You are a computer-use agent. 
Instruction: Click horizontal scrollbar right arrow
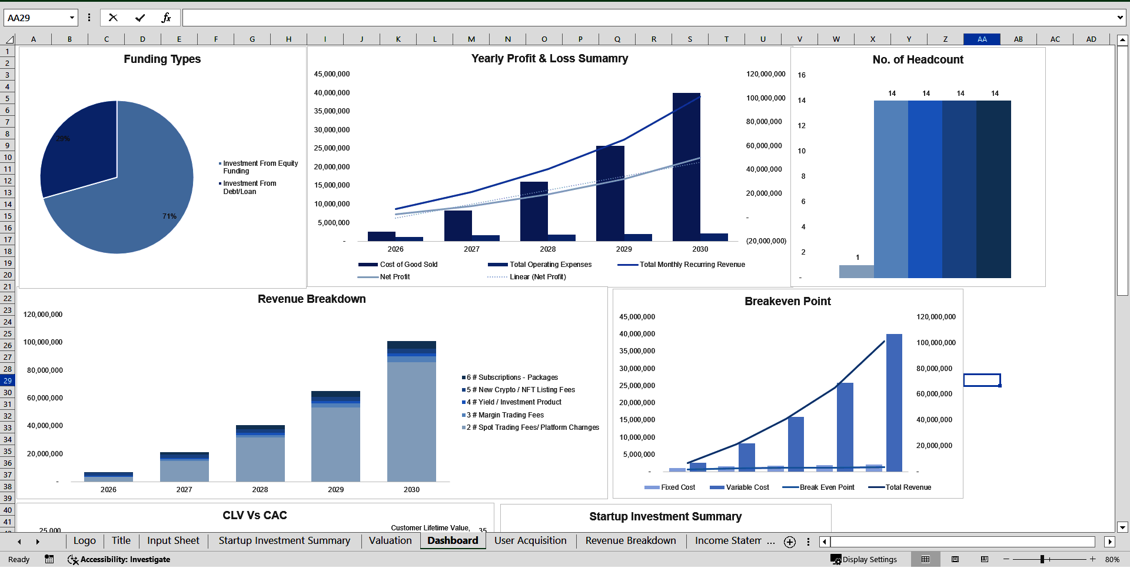click(x=1110, y=542)
